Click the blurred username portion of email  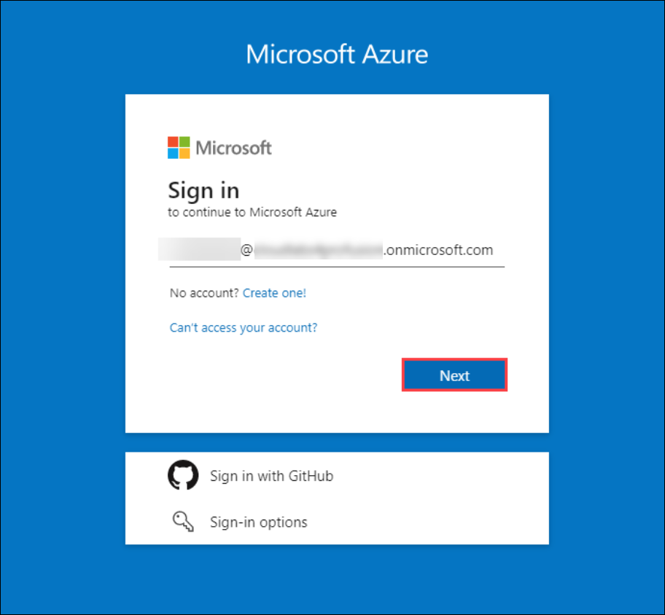(x=199, y=249)
